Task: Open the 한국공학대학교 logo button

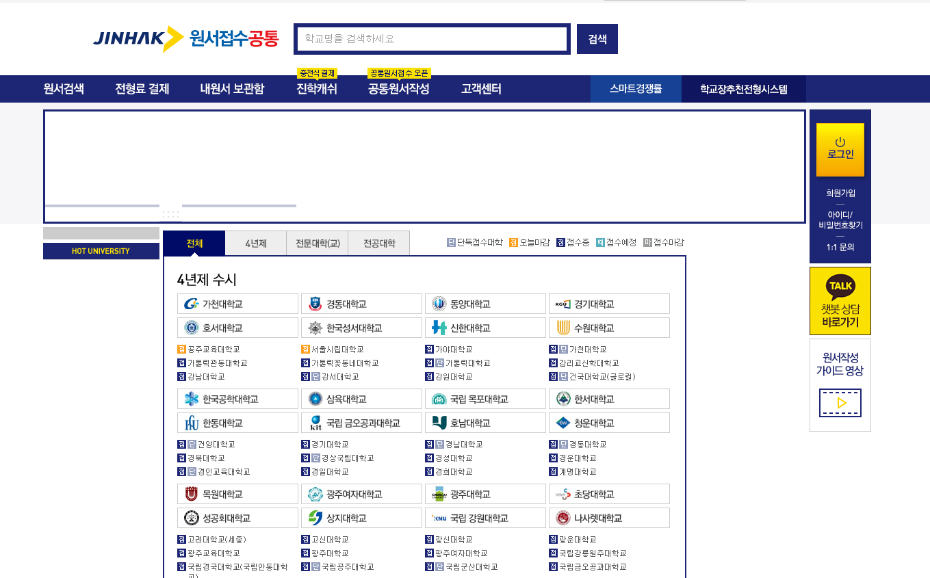Action: click(x=237, y=399)
